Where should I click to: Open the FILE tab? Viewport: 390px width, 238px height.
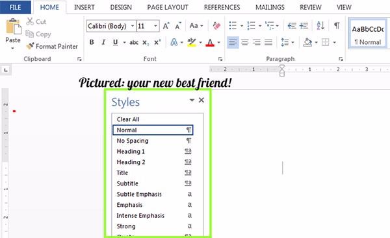(15, 7)
